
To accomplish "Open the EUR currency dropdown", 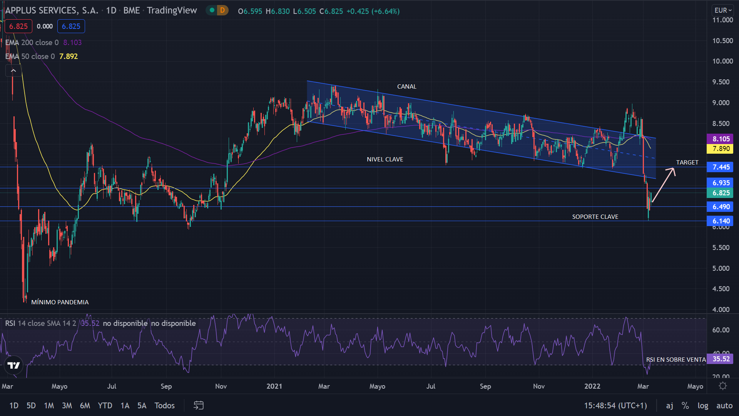I will pyautogui.click(x=723, y=10).
